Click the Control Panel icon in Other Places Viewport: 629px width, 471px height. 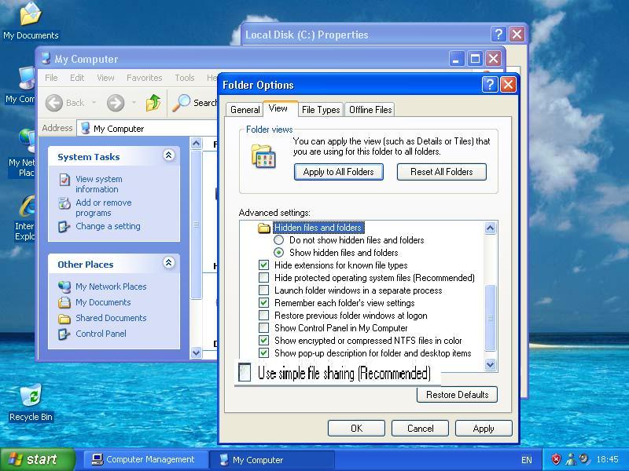(x=64, y=334)
